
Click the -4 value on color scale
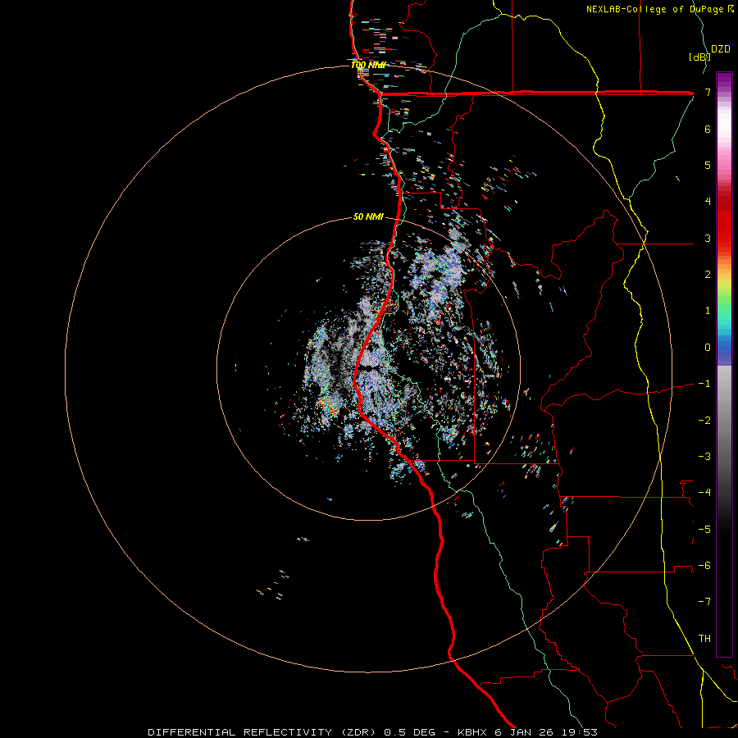click(x=704, y=493)
